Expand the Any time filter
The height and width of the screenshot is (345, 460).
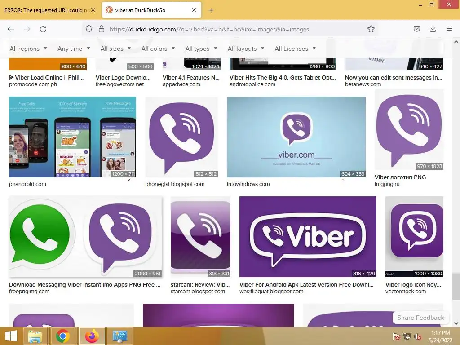click(x=74, y=49)
